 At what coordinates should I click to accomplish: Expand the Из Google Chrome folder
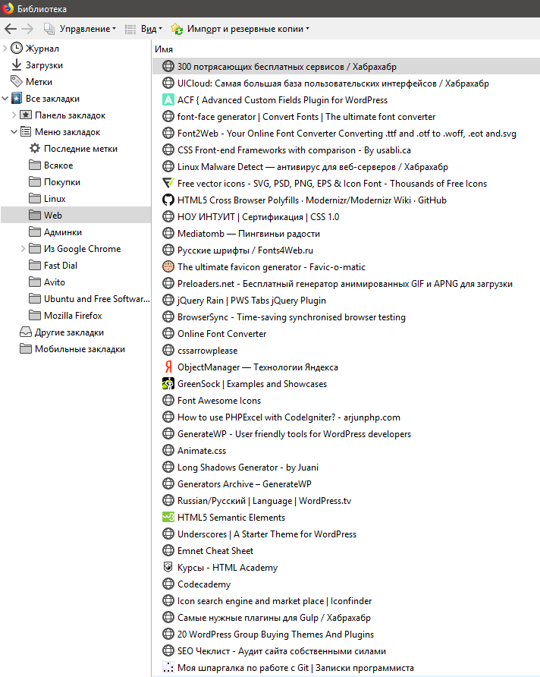coord(24,249)
